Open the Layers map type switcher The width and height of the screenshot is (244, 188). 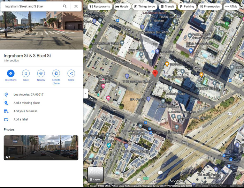pyautogui.click(x=96, y=175)
